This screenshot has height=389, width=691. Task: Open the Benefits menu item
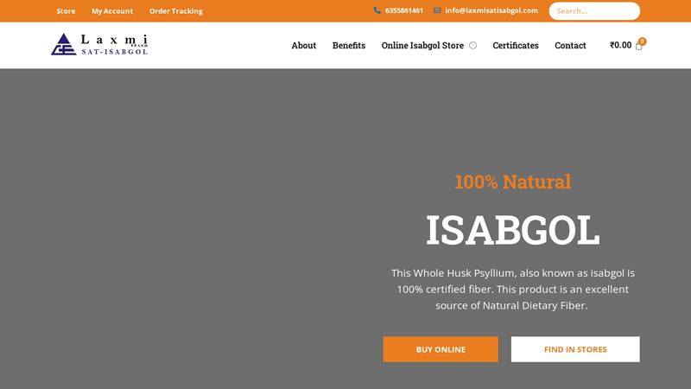tap(349, 46)
